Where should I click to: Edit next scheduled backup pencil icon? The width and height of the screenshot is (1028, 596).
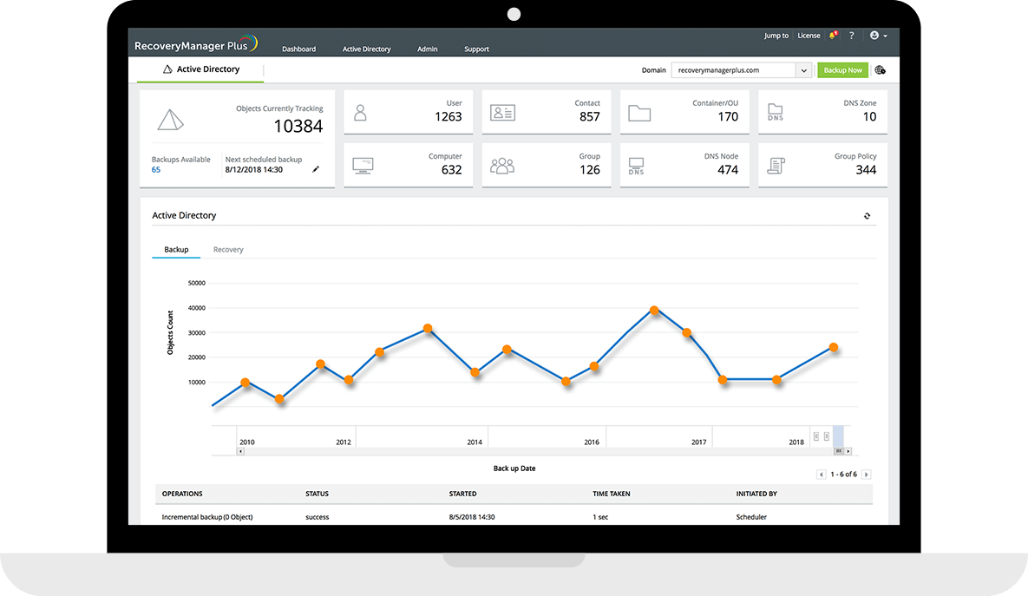point(316,169)
